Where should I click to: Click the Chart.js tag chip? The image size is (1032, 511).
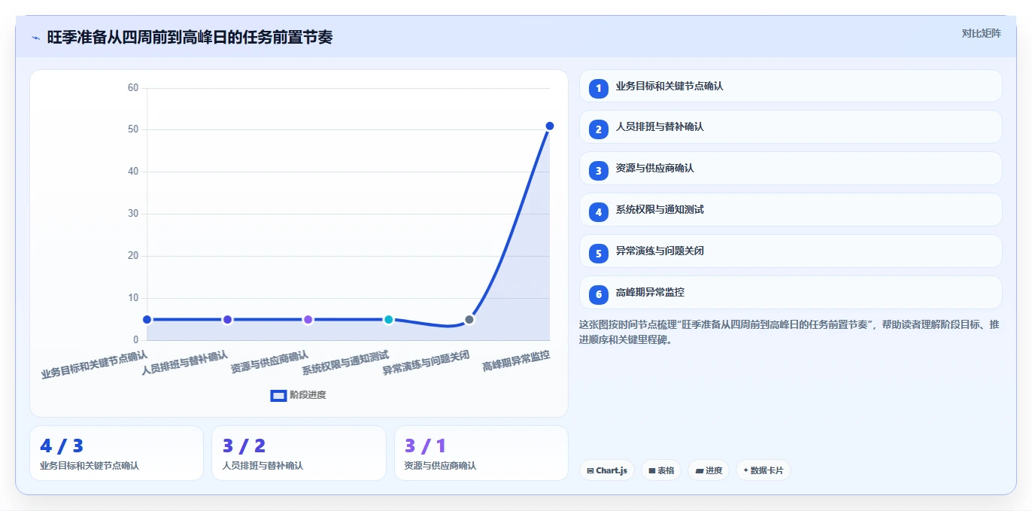[607, 470]
